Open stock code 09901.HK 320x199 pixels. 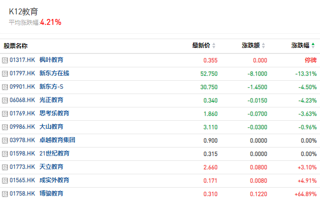(x=22, y=87)
